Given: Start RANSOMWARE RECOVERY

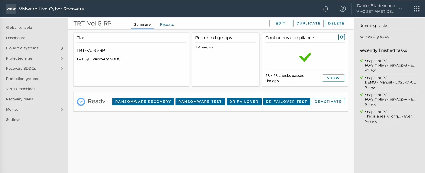Looking at the screenshot, I should [x=143, y=102].
